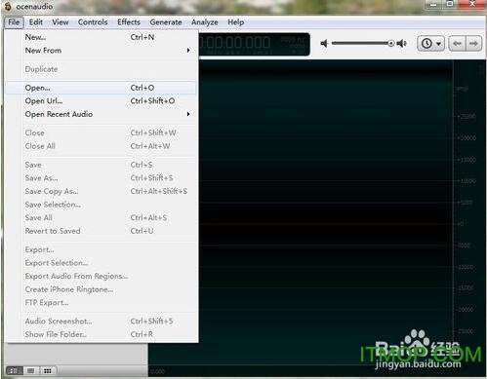Click the ocenaudio app logo icon
The width and height of the screenshot is (487, 379).
(x=8, y=6)
